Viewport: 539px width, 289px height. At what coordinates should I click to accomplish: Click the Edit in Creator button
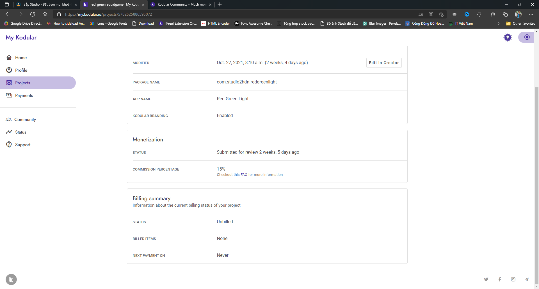click(x=384, y=63)
